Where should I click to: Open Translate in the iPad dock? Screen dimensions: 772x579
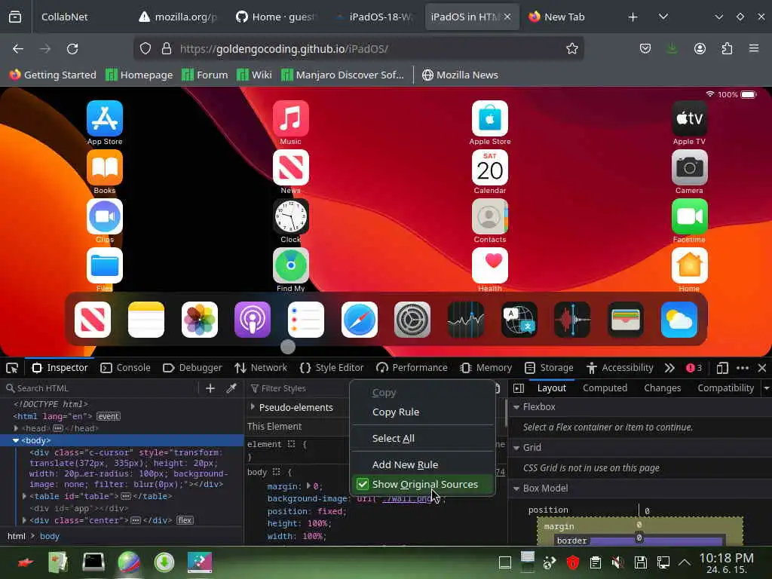(x=519, y=320)
